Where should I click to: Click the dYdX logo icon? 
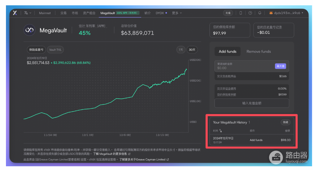click(15, 13)
